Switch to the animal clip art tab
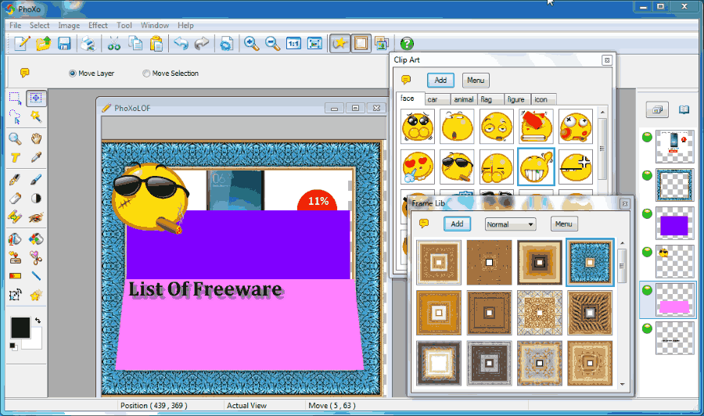The width and height of the screenshot is (704, 416). pyautogui.click(x=463, y=99)
